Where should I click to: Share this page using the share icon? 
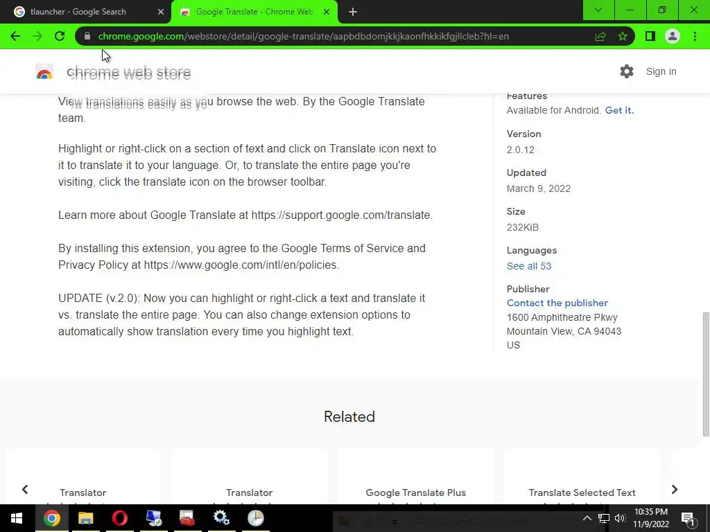point(600,36)
